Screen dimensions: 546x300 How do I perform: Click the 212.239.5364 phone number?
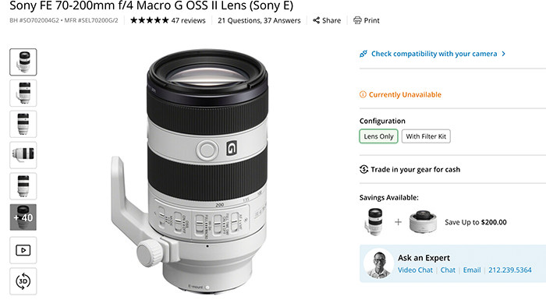click(x=510, y=270)
